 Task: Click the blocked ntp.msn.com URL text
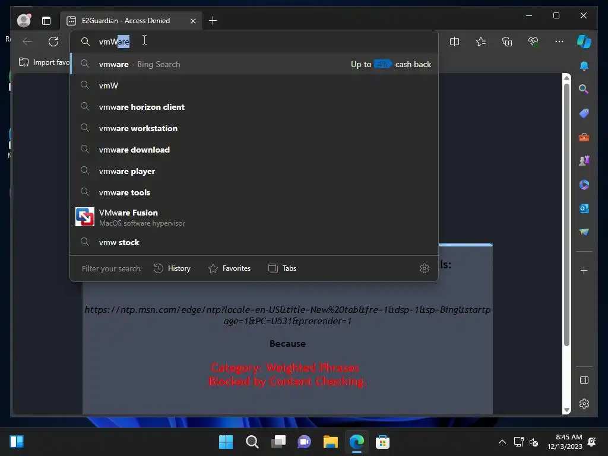pos(288,315)
